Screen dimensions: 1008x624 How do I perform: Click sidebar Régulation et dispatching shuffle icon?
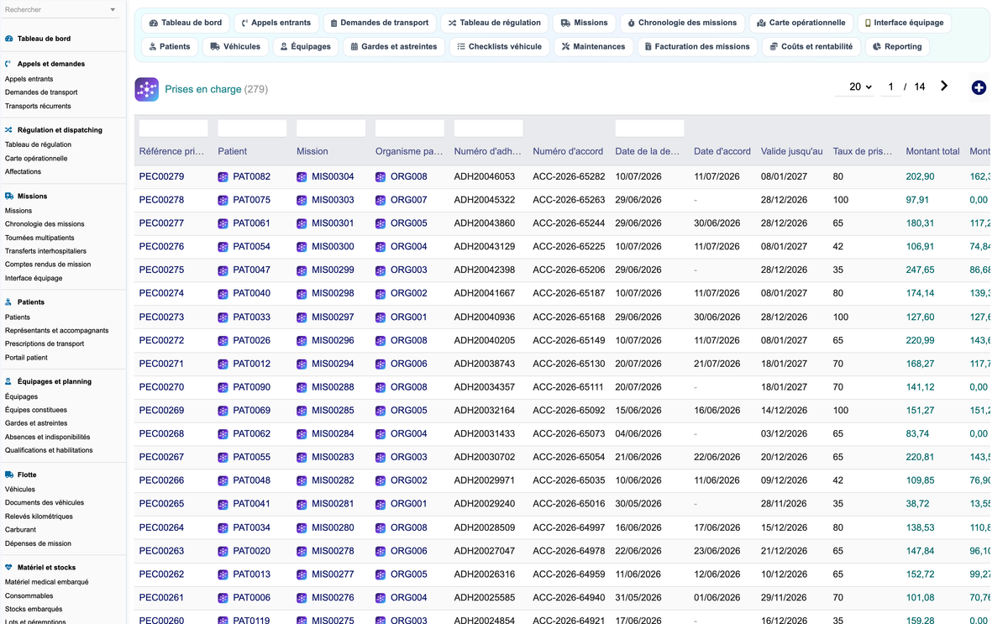point(8,130)
